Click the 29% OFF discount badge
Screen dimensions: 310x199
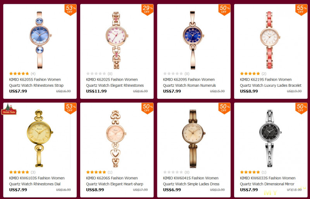coord(148,10)
